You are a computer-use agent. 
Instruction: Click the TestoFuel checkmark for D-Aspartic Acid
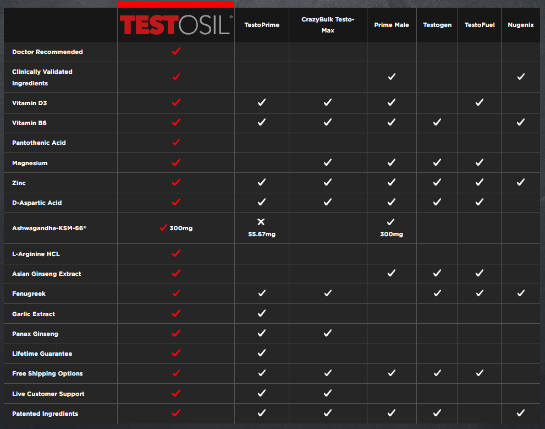pyautogui.click(x=478, y=202)
